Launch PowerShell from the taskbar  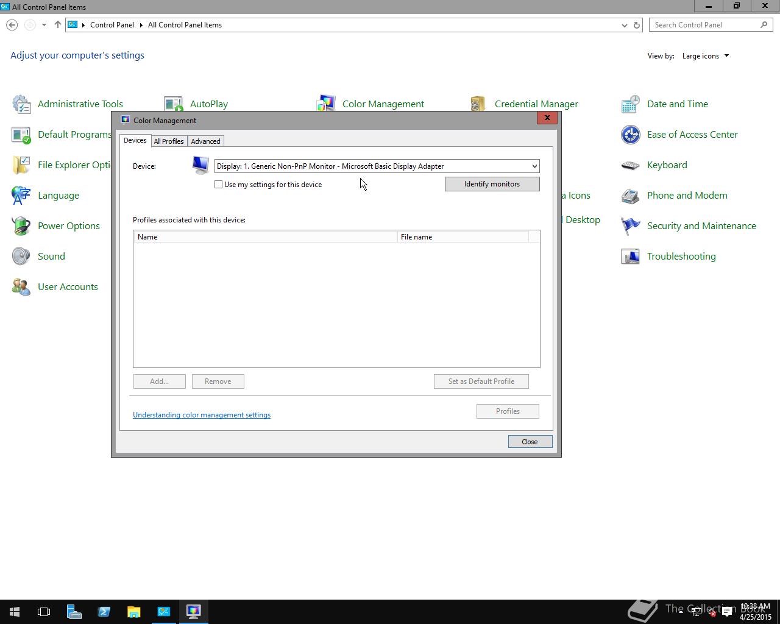(x=104, y=612)
